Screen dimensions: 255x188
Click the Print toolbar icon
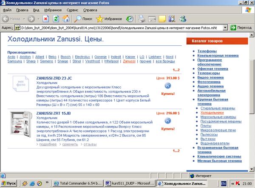pos(142,19)
